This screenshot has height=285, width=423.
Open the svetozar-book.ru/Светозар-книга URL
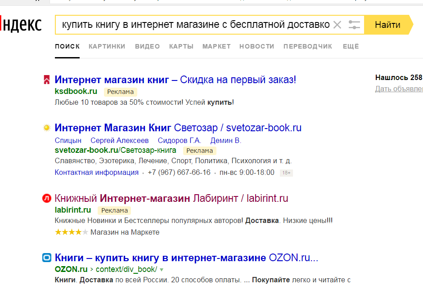(x=116, y=150)
